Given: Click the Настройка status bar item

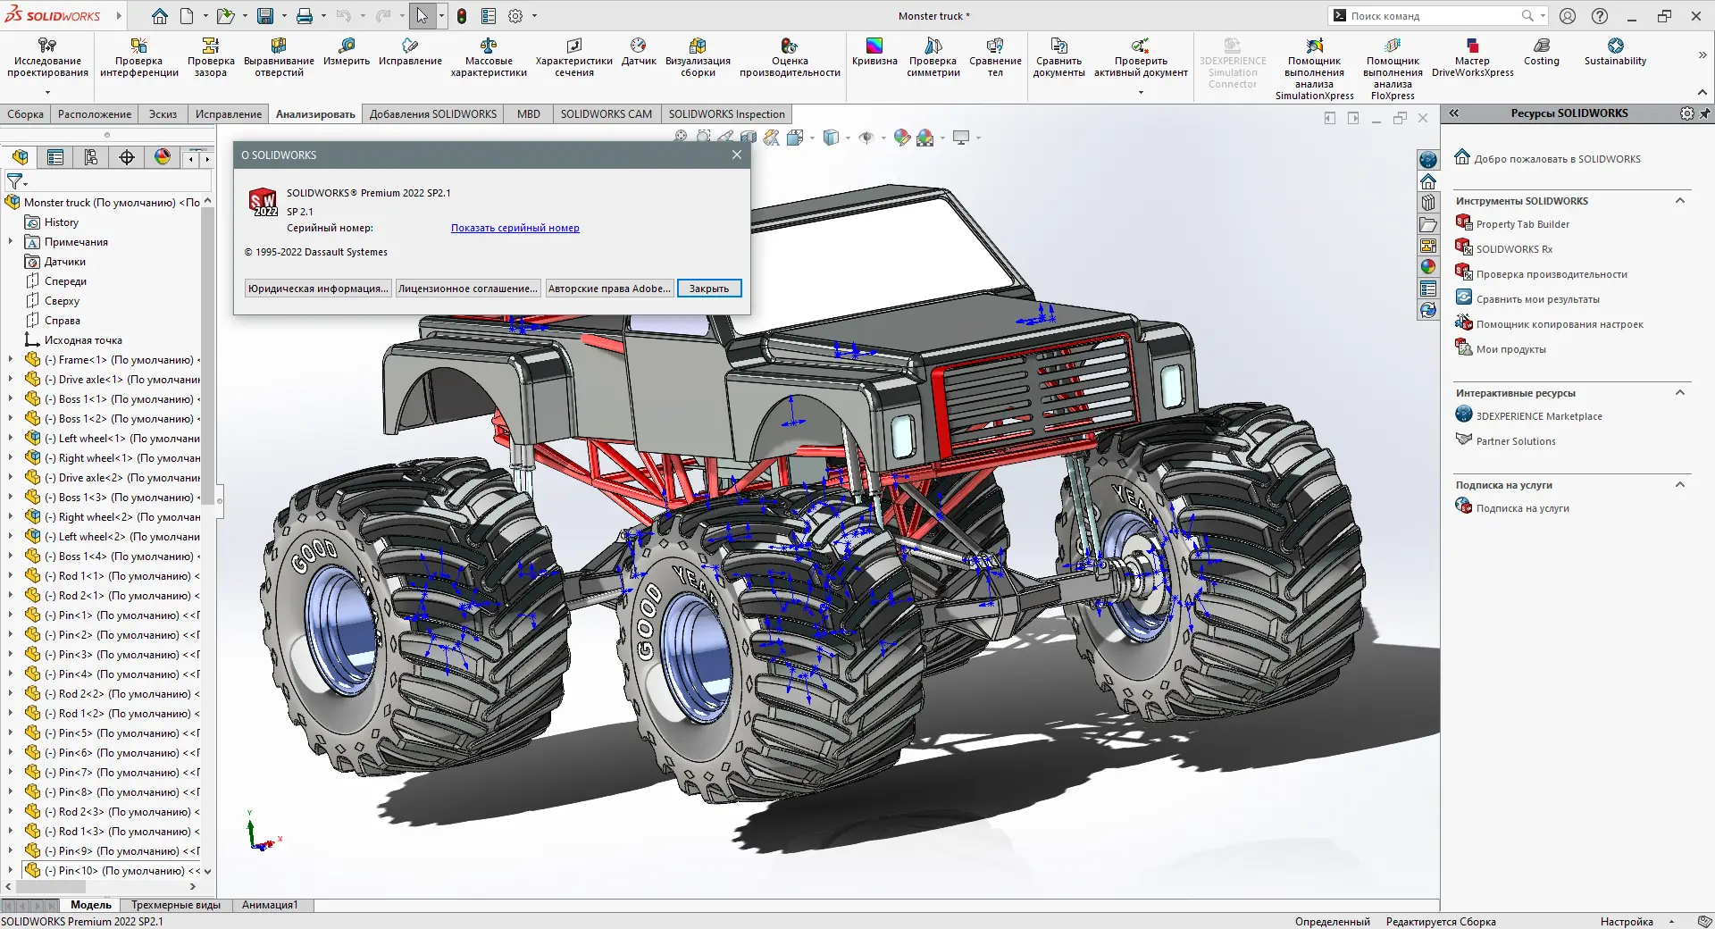Looking at the screenshot, I should coord(1627,921).
